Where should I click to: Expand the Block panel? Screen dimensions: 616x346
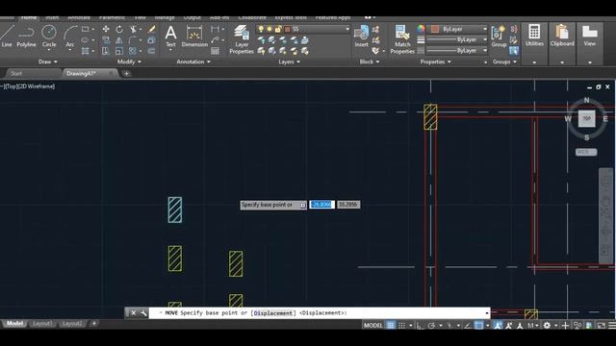click(370, 62)
